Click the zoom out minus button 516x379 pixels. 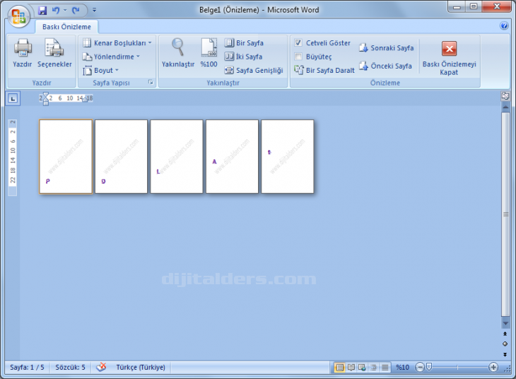point(420,368)
